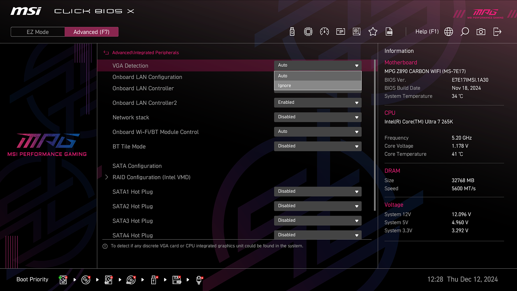Viewport: 517px width, 291px height.
Task: Select USB key boot device
Action: point(154,280)
